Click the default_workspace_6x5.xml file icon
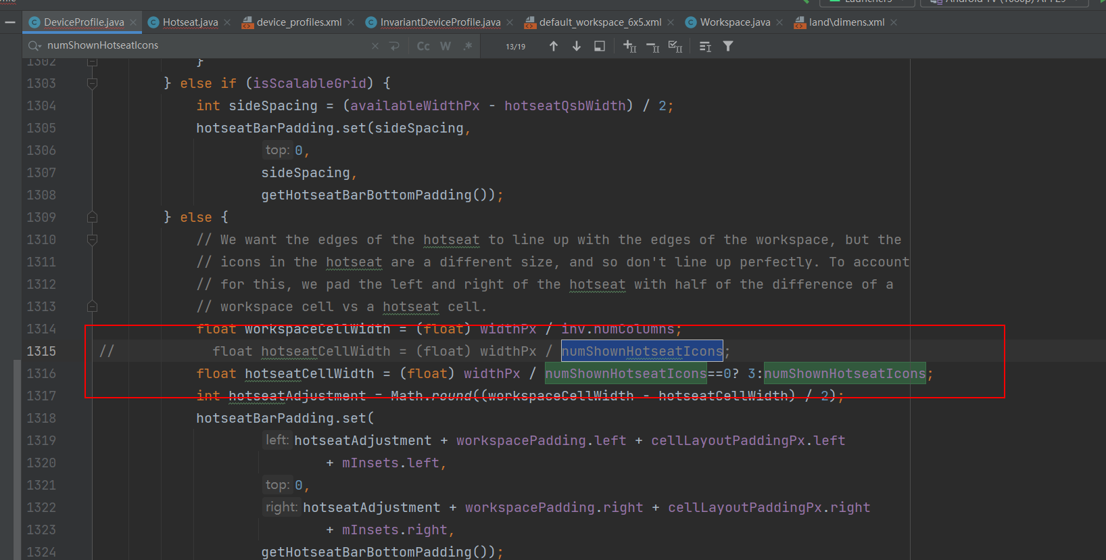This screenshot has height=560, width=1106. tap(530, 23)
